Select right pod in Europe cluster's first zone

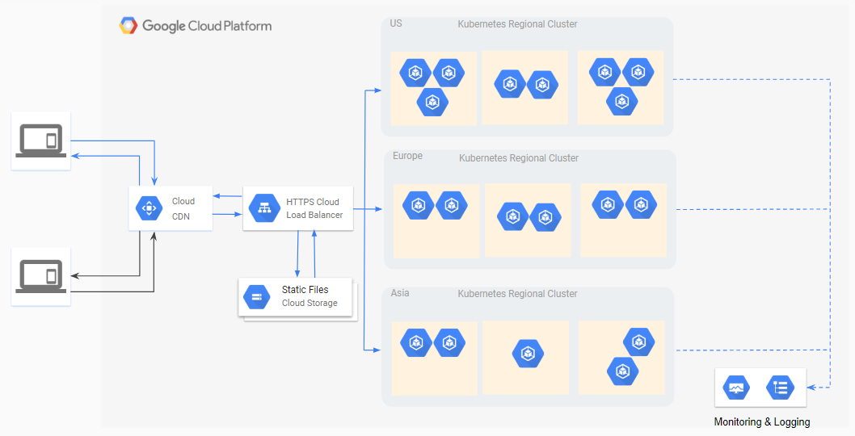point(452,205)
